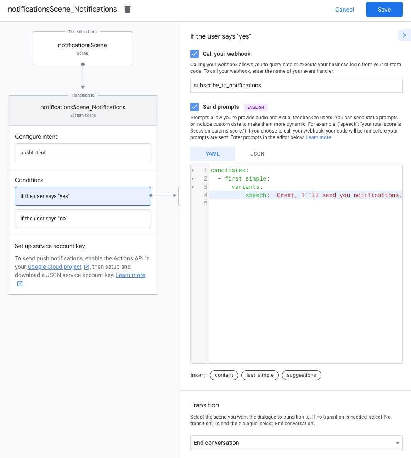Open the Transition scene dropdown
The height and width of the screenshot is (458, 411).
point(296,443)
